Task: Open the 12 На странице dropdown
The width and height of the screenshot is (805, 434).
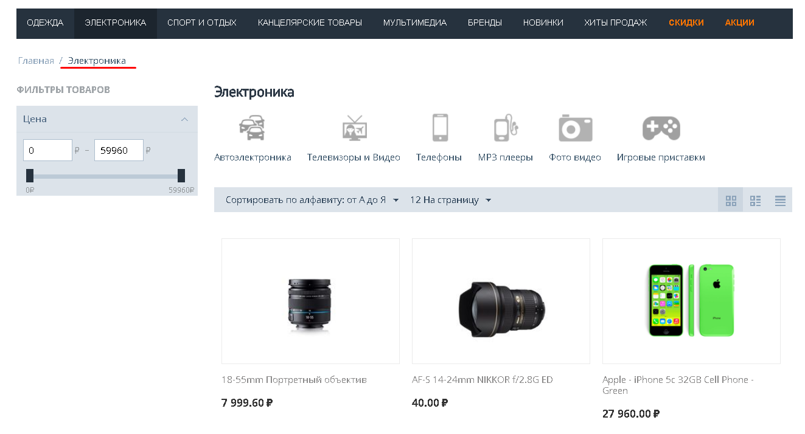Action: click(450, 200)
